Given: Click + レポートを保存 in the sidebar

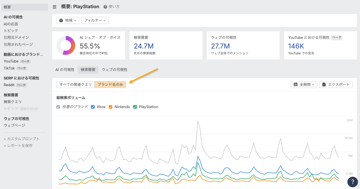Looking at the screenshot, I should pyautogui.click(x=18, y=145).
